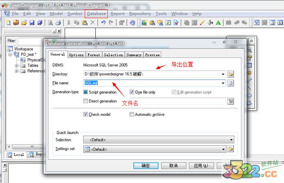Click the table tool icon in the palette
The image size is (284, 183).
[x=250, y=65]
